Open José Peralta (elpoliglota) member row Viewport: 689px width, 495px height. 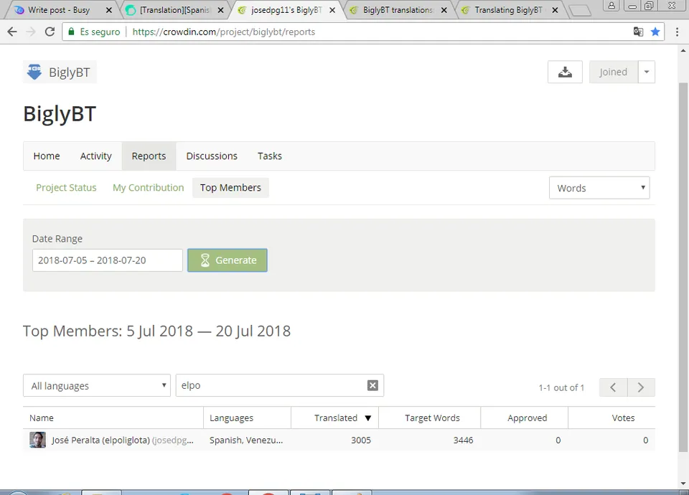point(339,440)
